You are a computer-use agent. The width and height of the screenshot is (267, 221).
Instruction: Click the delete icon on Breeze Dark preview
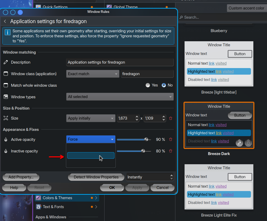248,143
